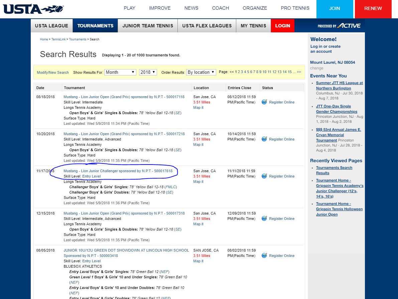
Task: Open the IMPROVE menu
Action: [x=160, y=8]
